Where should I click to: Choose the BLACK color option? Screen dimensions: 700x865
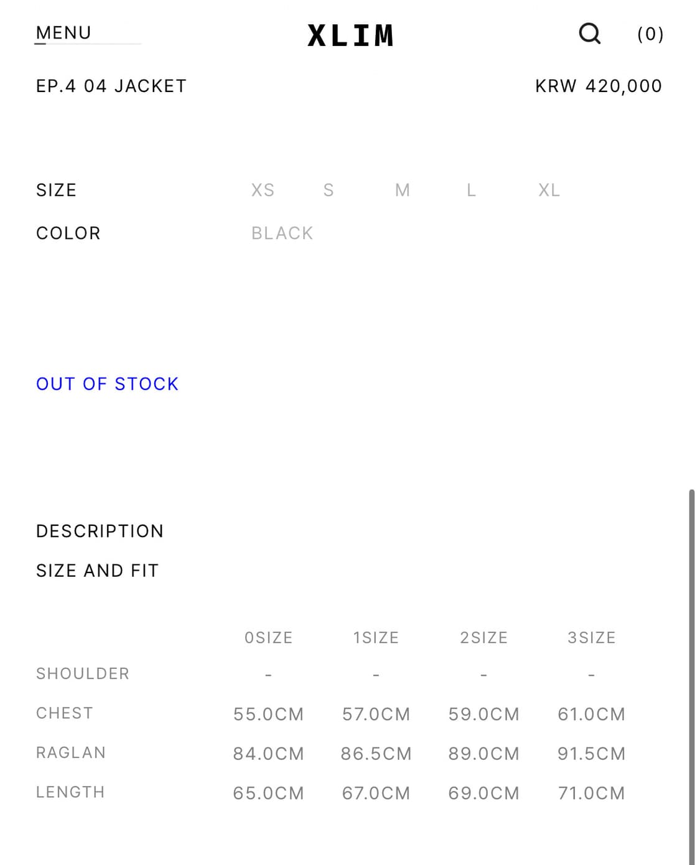coord(282,233)
